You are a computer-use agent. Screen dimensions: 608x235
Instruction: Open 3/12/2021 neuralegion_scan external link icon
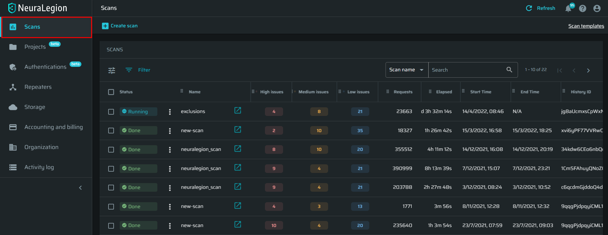point(238,187)
